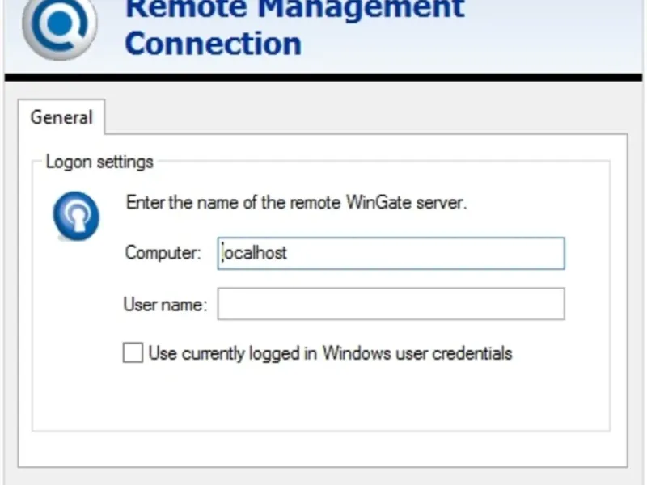Screen dimensions: 647x485
Task: Click the "Remote Management" heading line
Action: click(295, 8)
